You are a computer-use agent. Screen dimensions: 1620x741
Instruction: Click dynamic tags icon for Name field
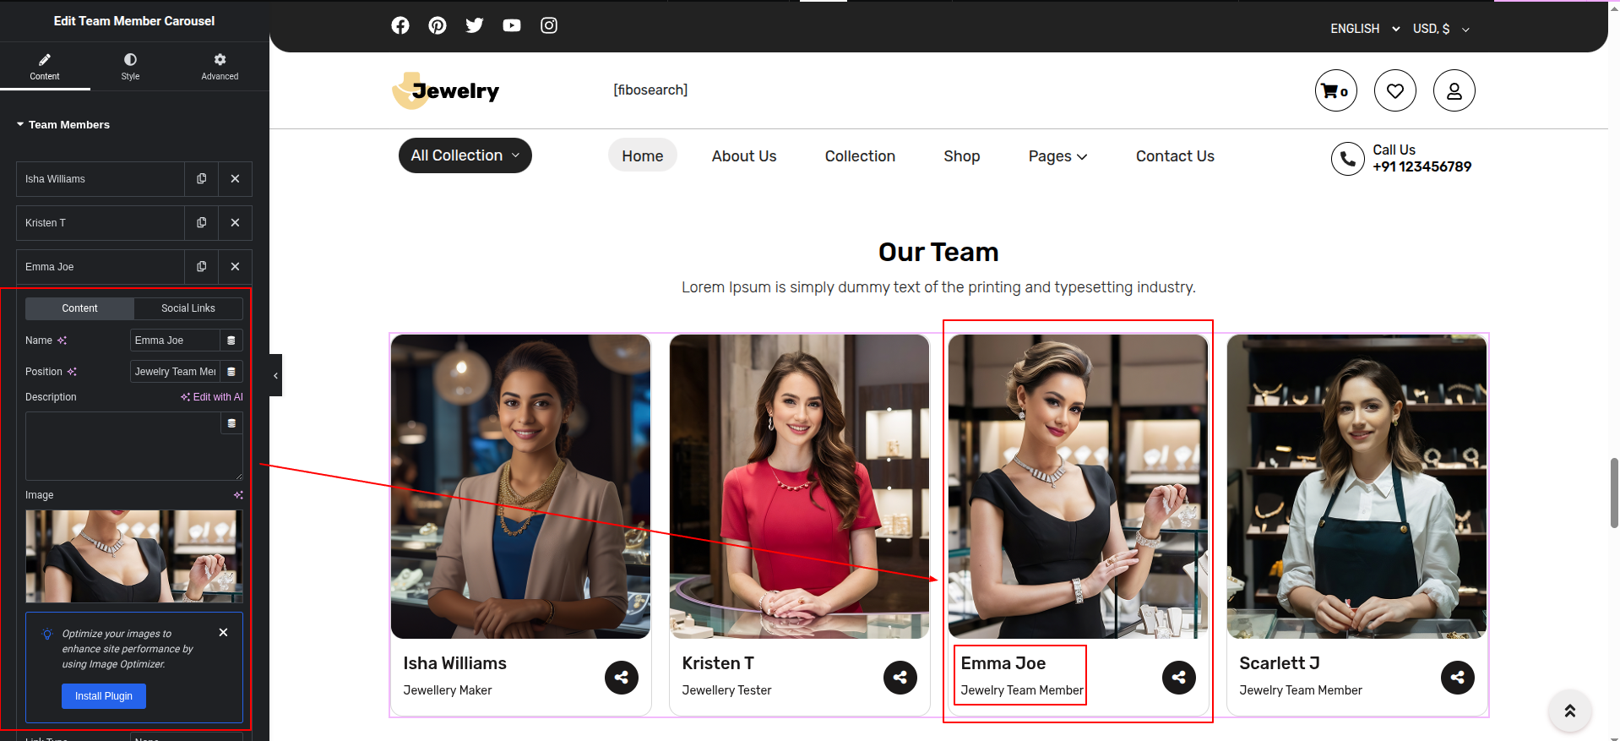(x=231, y=341)
